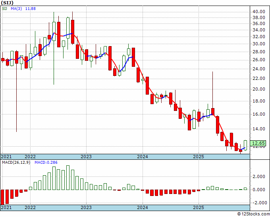
Task: Click the 20.00 price axis label
Action: 259,89
